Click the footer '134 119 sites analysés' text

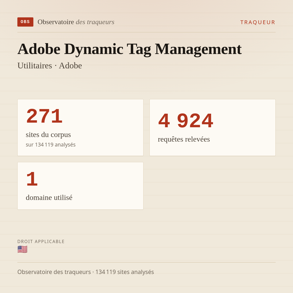(x=125, y=272)
